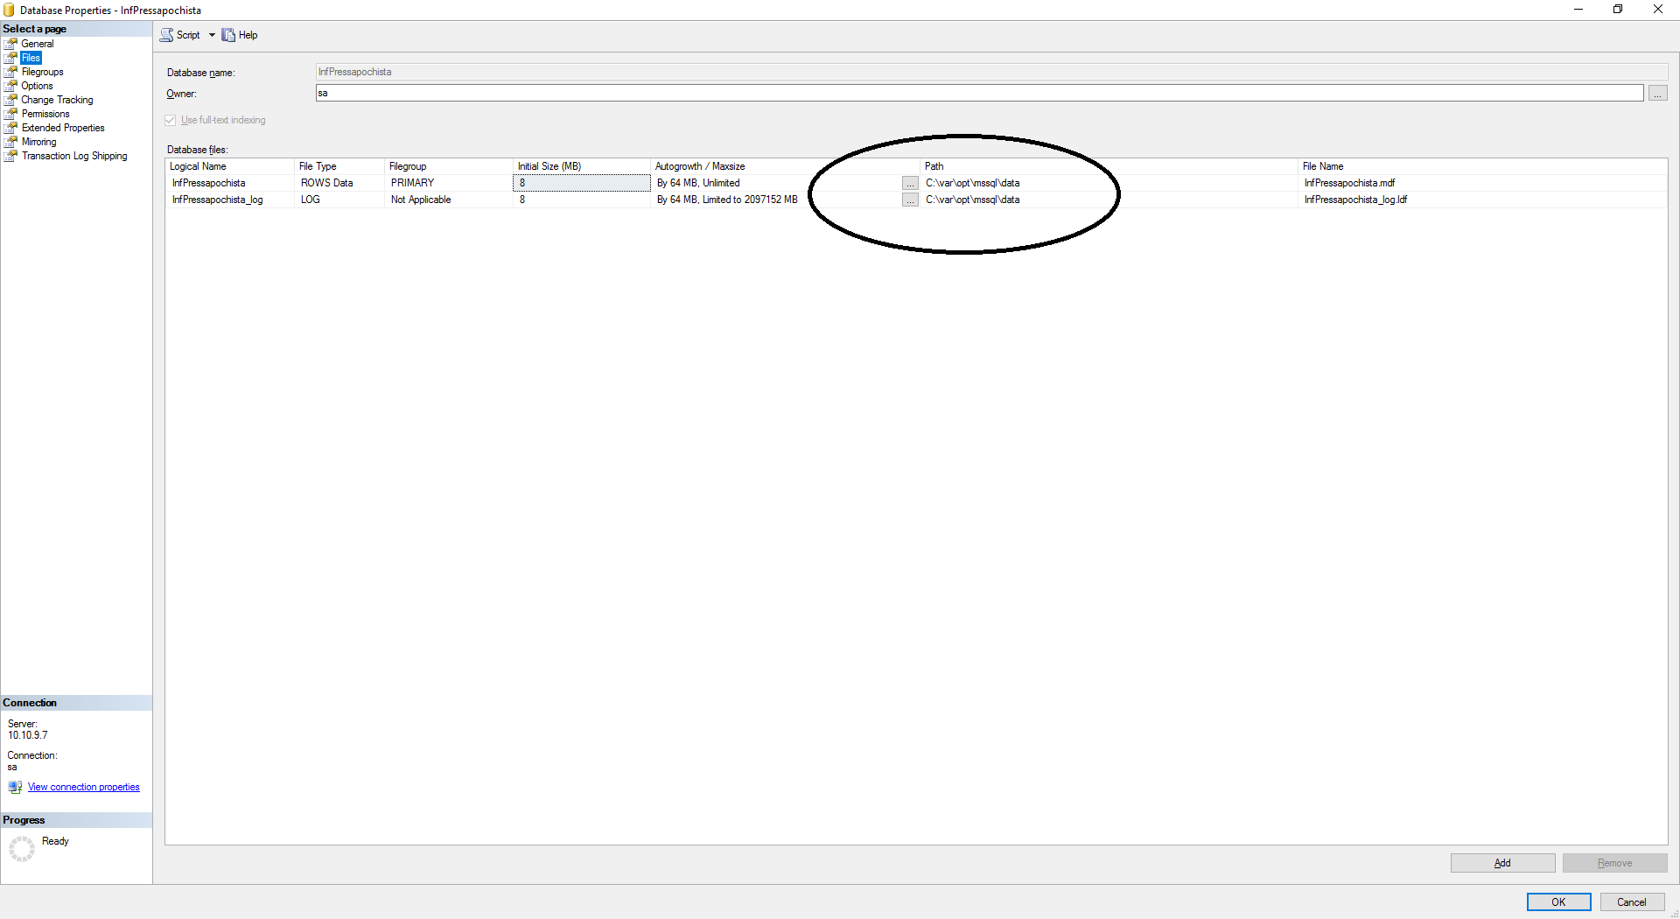Click the Add file button

tap(1502, 863)
